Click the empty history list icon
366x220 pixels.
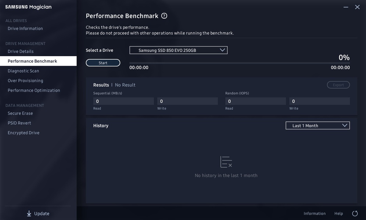[226, 162]
